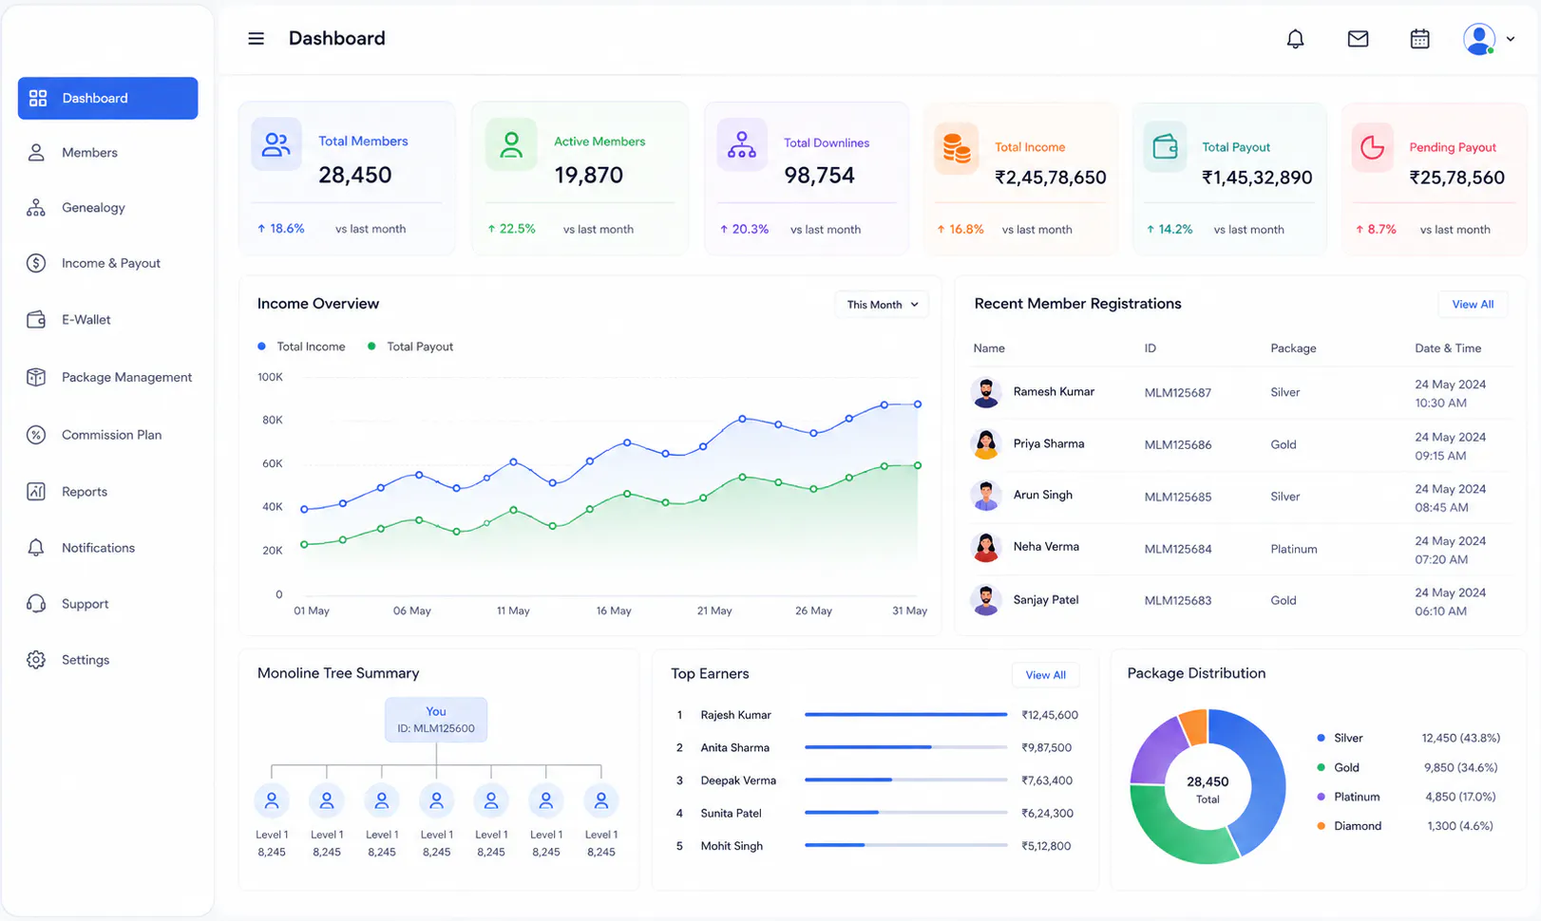Click the notification bell in header
The image size is (1541, 921).
(1295, 39)
